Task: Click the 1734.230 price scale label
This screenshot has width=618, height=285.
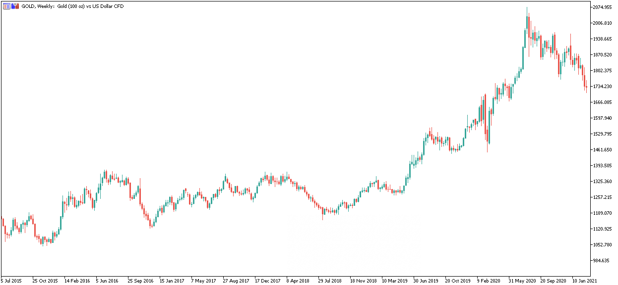Action: [x=602, y=87]
